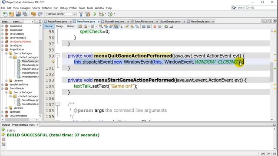The height and width of the screenshot is (156, 278).
Task: Click the Find Previous Occurrence editor icon
Action: 106,26
